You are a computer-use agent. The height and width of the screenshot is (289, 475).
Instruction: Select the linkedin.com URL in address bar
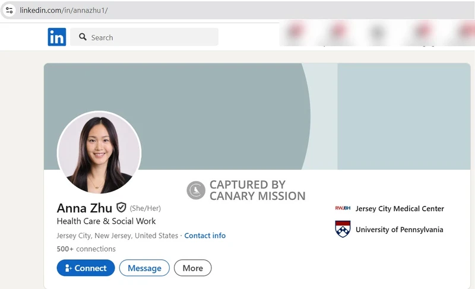point(64,11)
